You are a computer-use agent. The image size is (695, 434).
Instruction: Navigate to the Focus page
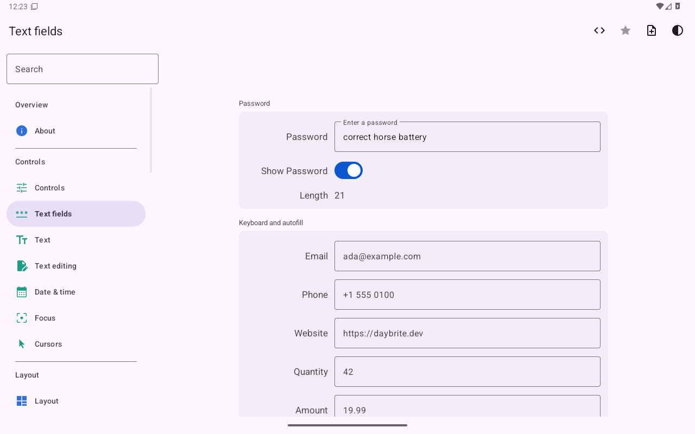click(x=76, y=318)
